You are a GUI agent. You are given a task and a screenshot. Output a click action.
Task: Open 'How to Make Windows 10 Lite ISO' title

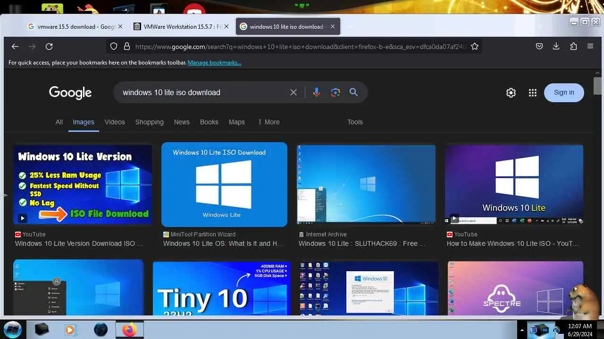[512, 243]
